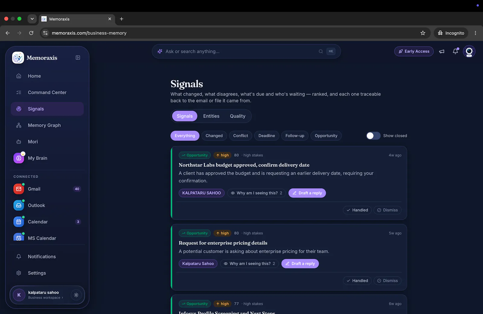Switch to the Entities tab
This screenshot has width=483, height=314.
pyautogui.click(x=211, y=116)
